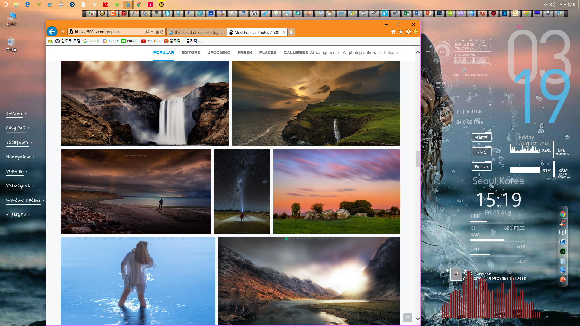Open the Easy BCD desktop shortcut label

(16, 128)
